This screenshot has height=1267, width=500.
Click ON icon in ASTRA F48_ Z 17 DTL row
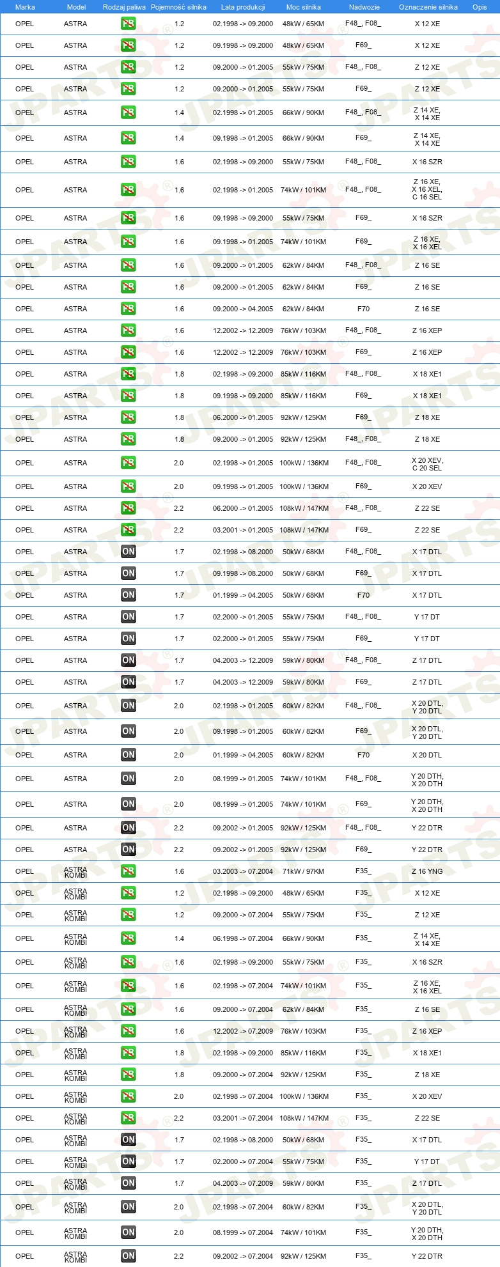click(129, 660)
